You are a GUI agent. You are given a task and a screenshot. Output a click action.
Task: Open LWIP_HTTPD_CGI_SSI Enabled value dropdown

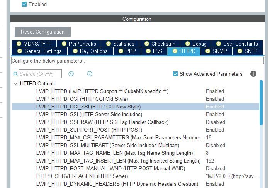[232, 107]
